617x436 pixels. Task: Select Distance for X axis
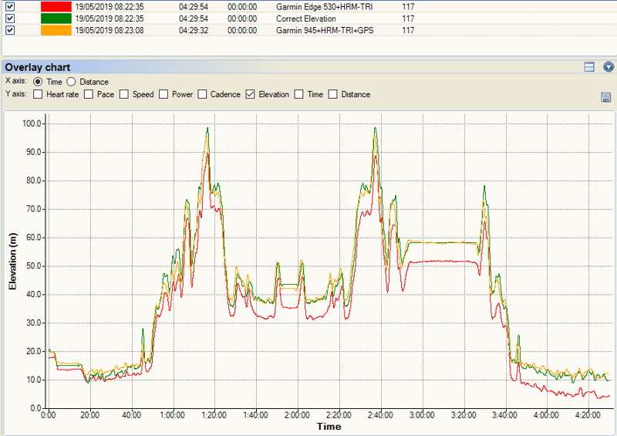coord(71,82)
